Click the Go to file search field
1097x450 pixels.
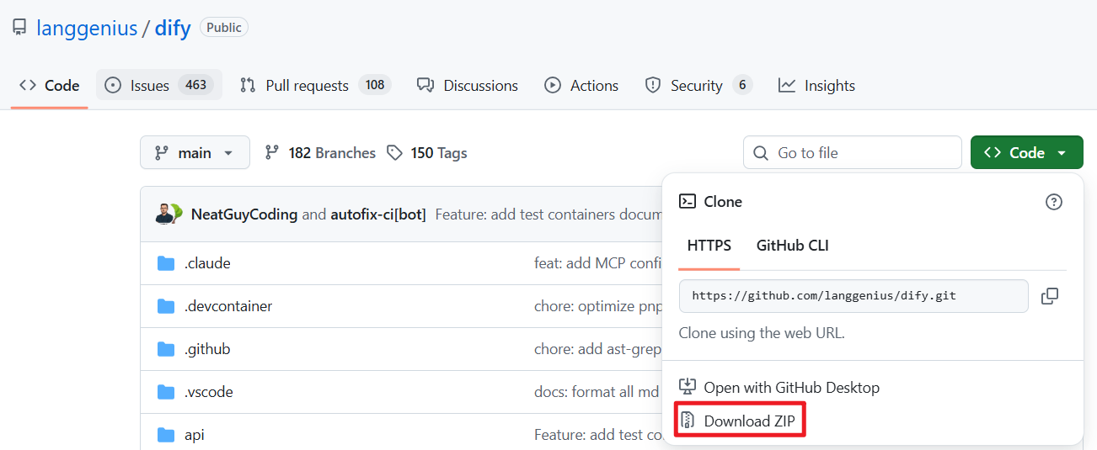pos(852,152)
